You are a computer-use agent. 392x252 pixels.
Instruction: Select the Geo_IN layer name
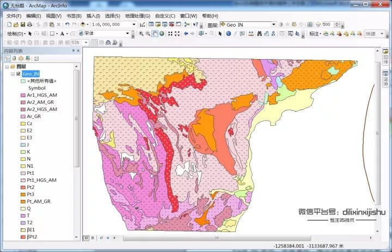coord(30,74)
